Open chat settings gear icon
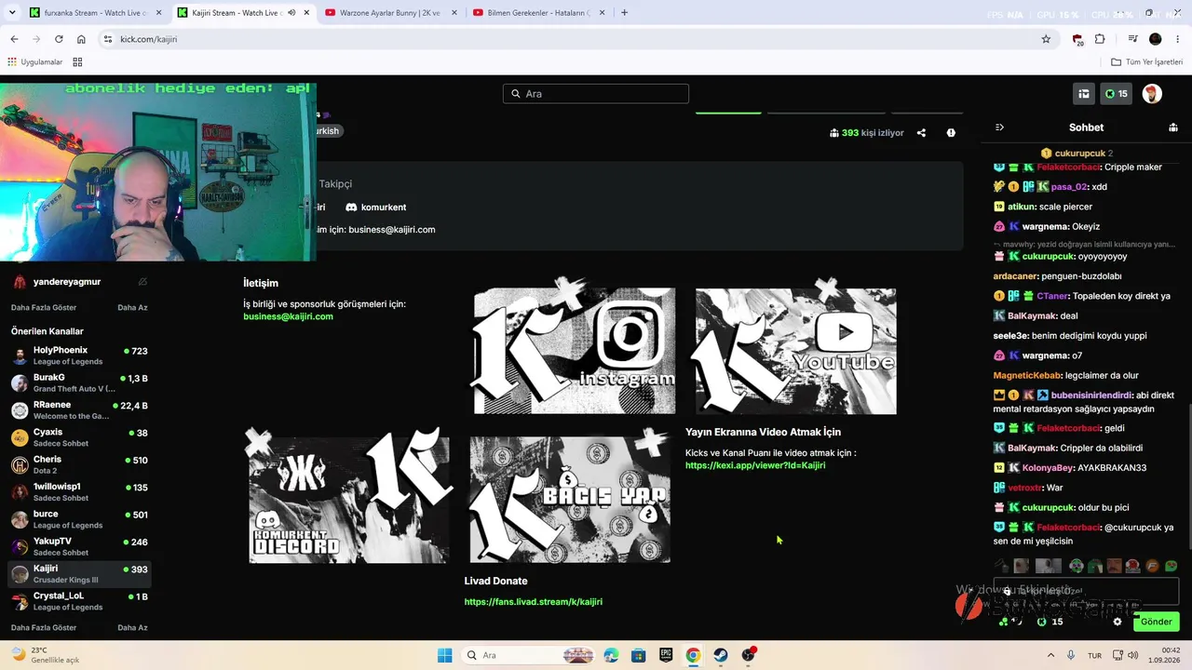 [1117, 622]
